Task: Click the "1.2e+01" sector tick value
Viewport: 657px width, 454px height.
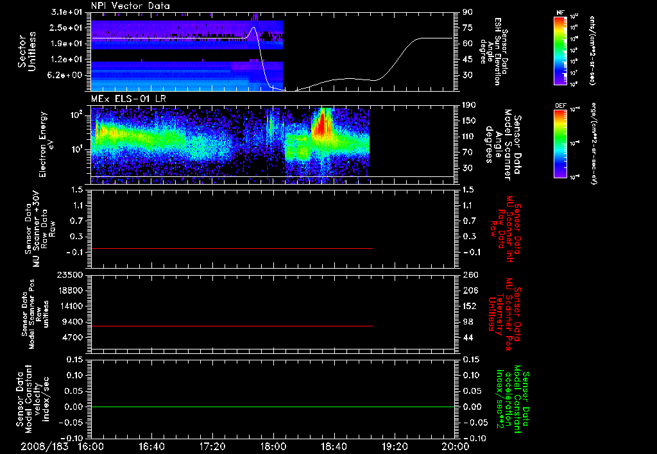Action: [67, 60]
